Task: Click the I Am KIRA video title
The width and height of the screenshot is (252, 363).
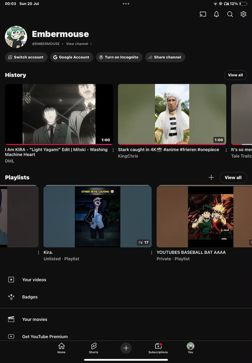Action: 56,152
